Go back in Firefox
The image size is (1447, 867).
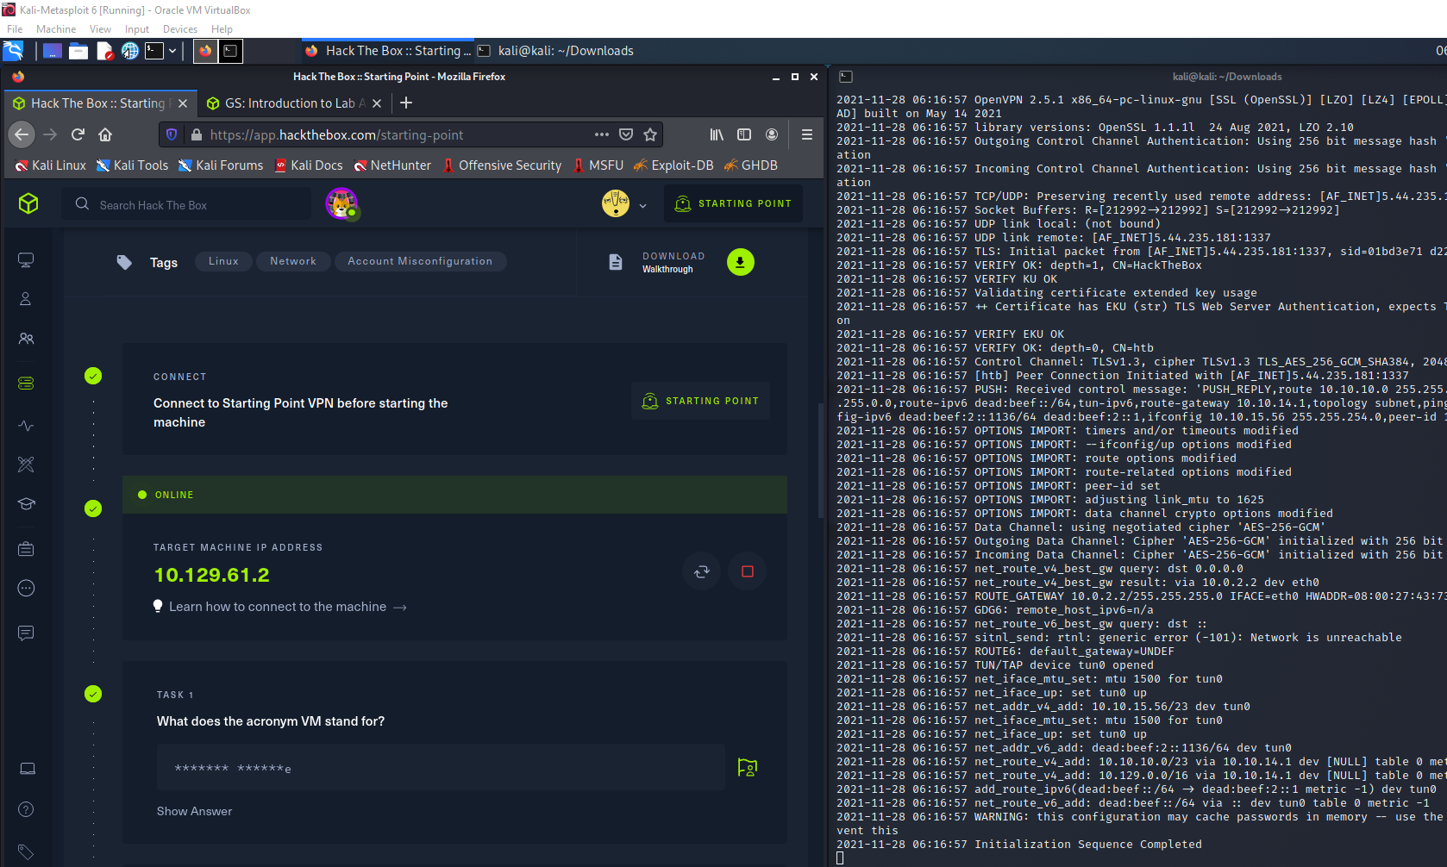tap(22, 134)
